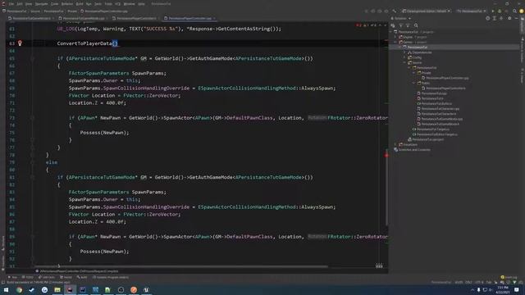Open the TODO tool window button

(x=27, y=277)
